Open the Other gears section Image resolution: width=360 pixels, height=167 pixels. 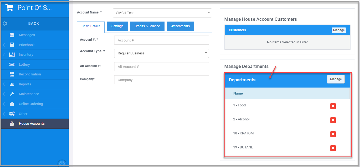coord(12,114)
